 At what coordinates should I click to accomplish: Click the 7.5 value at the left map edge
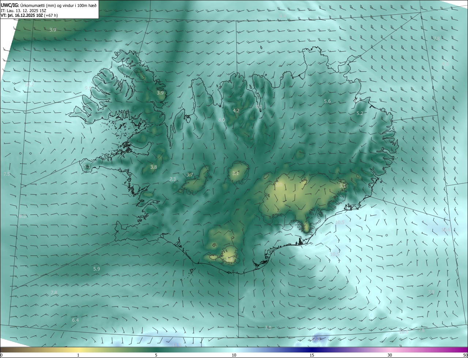[x=7, y=174]
